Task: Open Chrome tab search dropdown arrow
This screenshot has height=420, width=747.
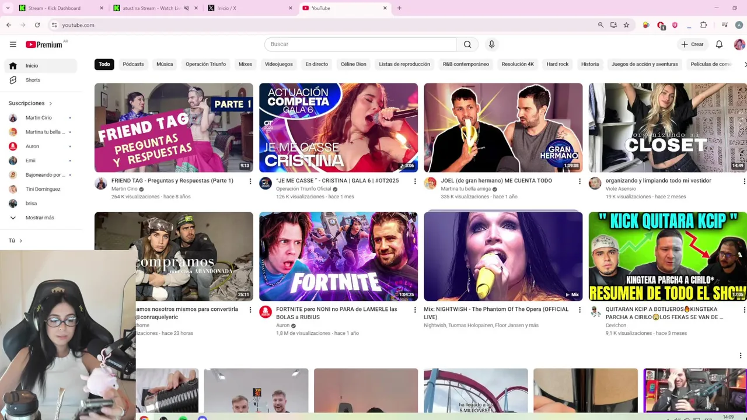Action: 9,8
